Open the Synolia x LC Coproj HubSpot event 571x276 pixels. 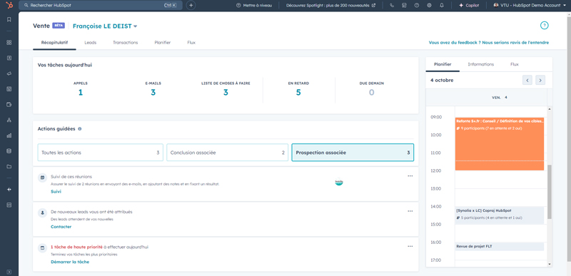click(x=499, y=215)
